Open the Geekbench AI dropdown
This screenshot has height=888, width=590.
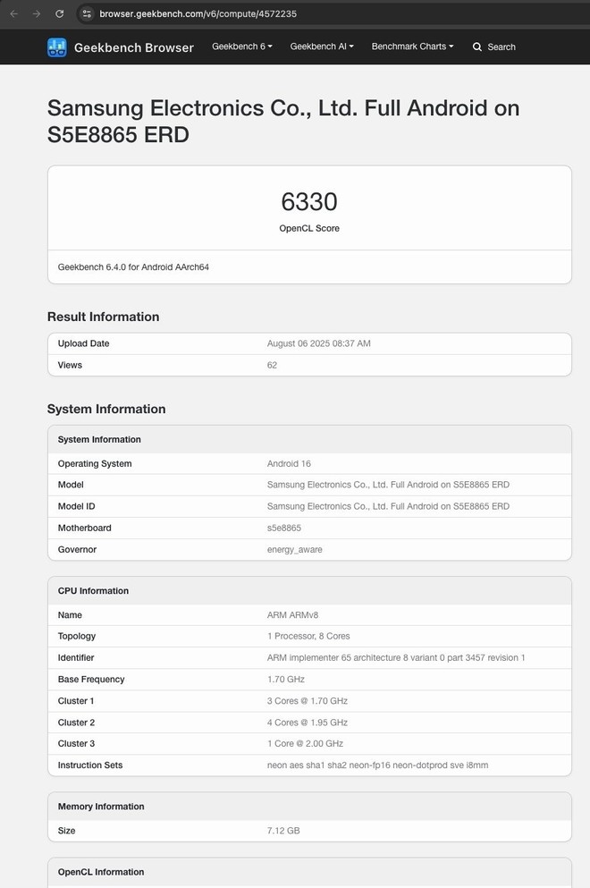click(322, 47)
